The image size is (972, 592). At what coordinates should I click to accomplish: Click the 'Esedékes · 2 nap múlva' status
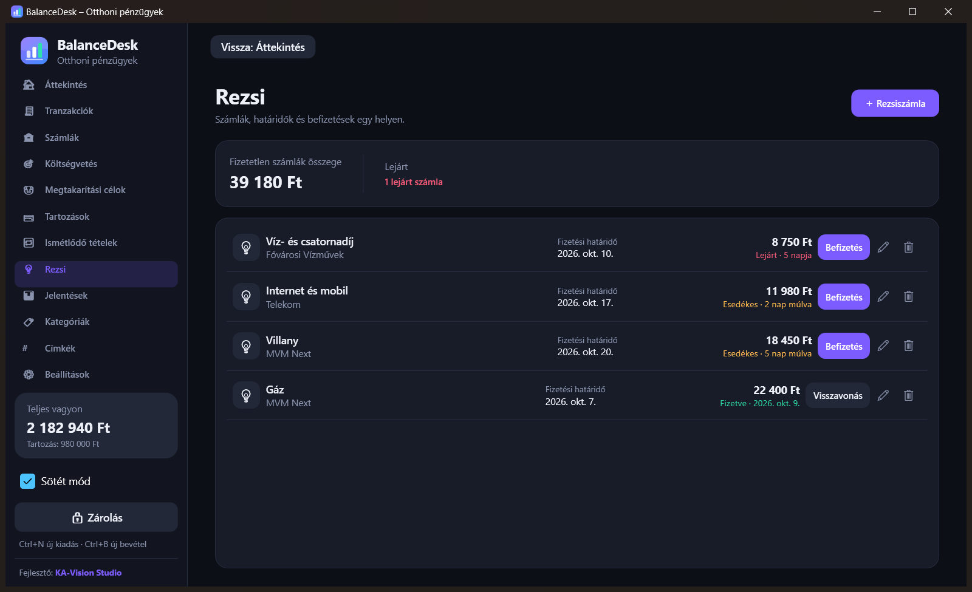767,305
